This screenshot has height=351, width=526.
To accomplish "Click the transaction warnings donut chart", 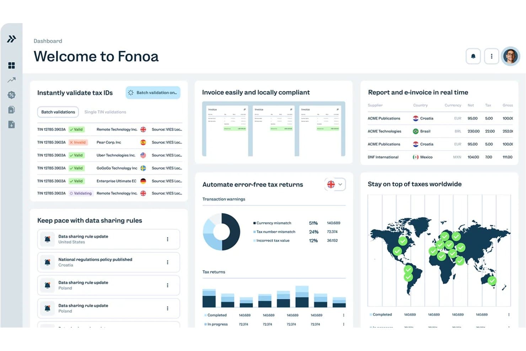I will 221,232.
